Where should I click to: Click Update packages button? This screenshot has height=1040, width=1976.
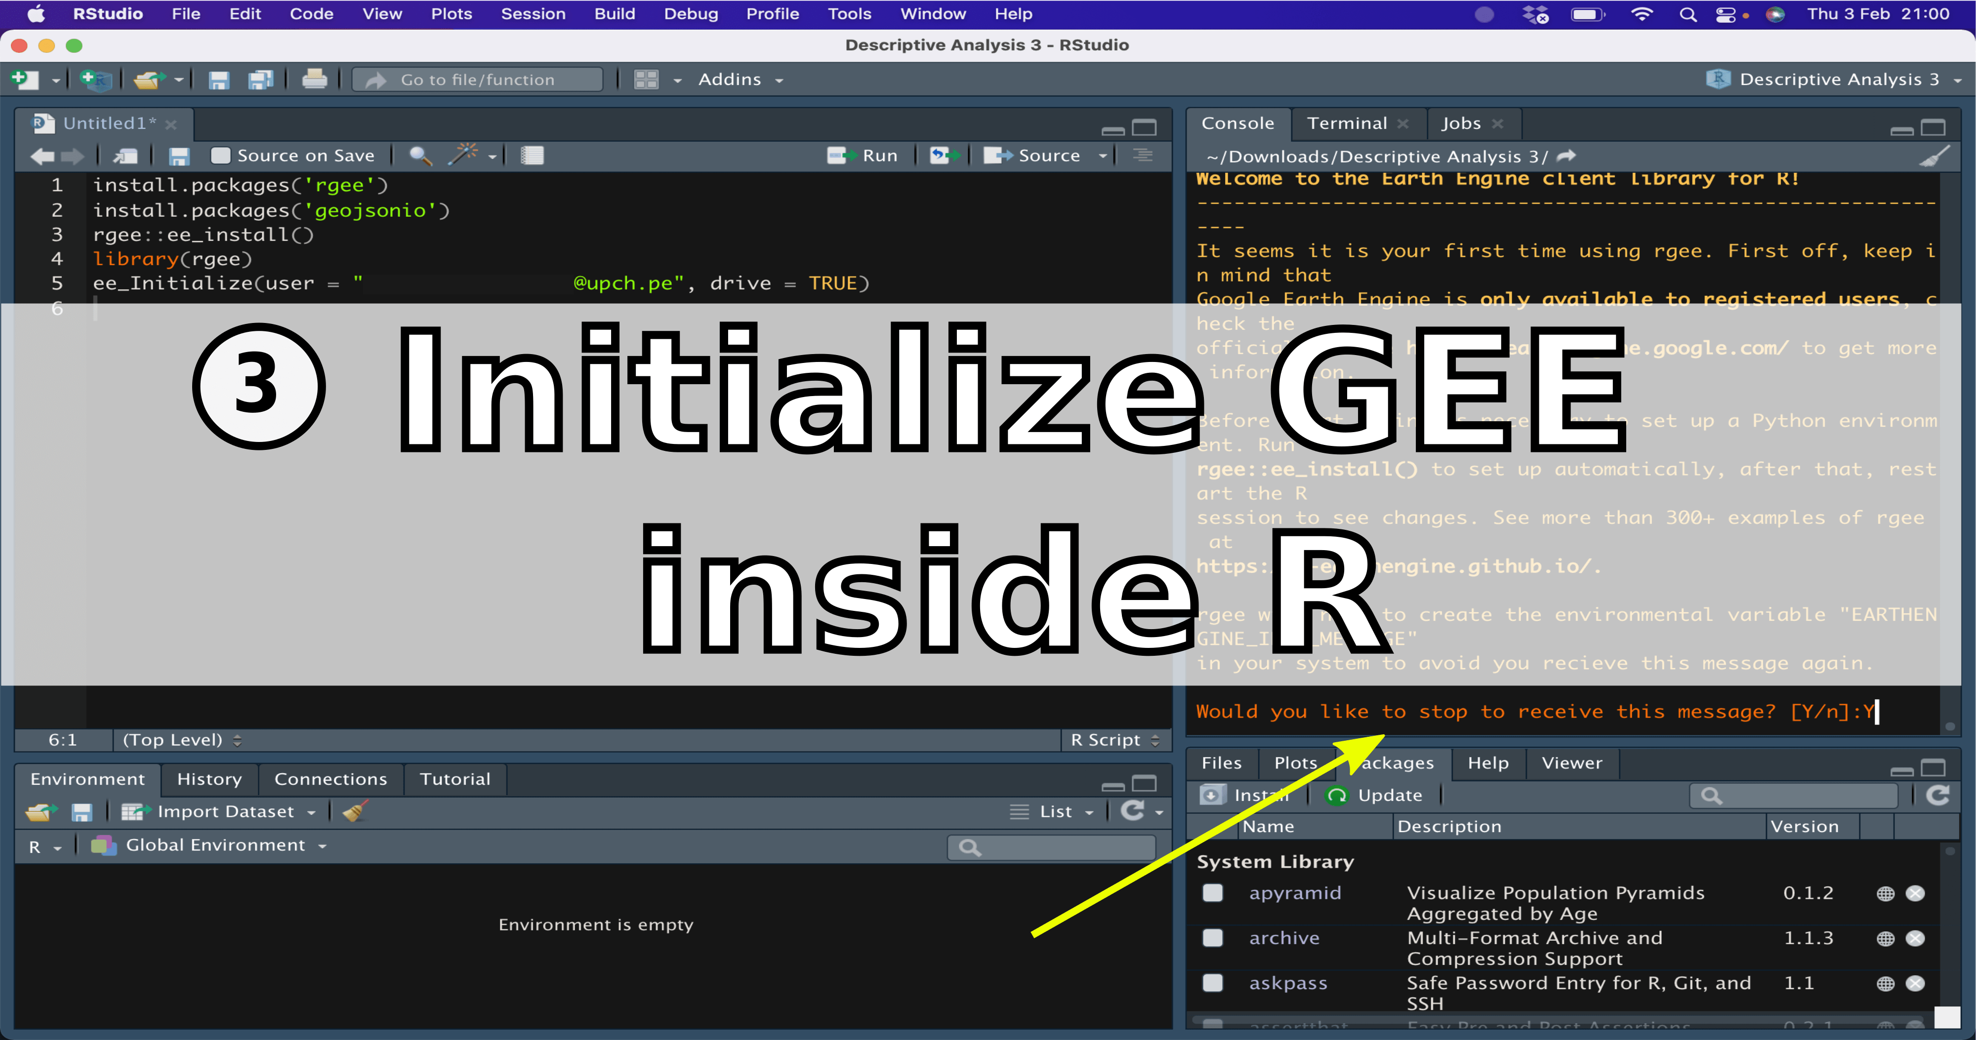[1374, 796]
